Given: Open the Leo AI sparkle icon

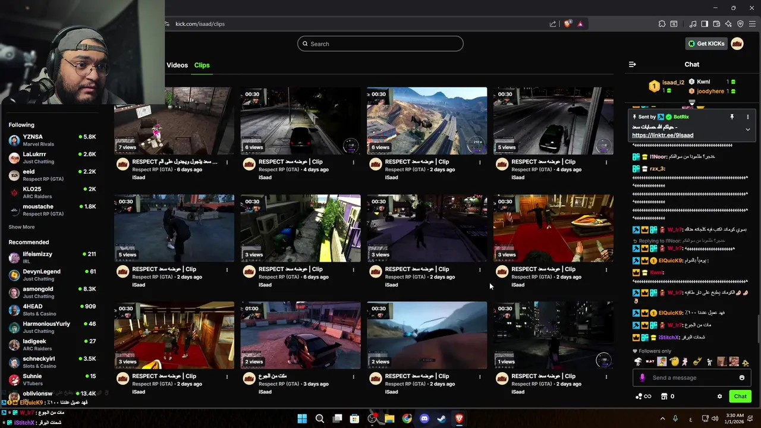Looking at the screenshot, I should (x=728, y=24).
